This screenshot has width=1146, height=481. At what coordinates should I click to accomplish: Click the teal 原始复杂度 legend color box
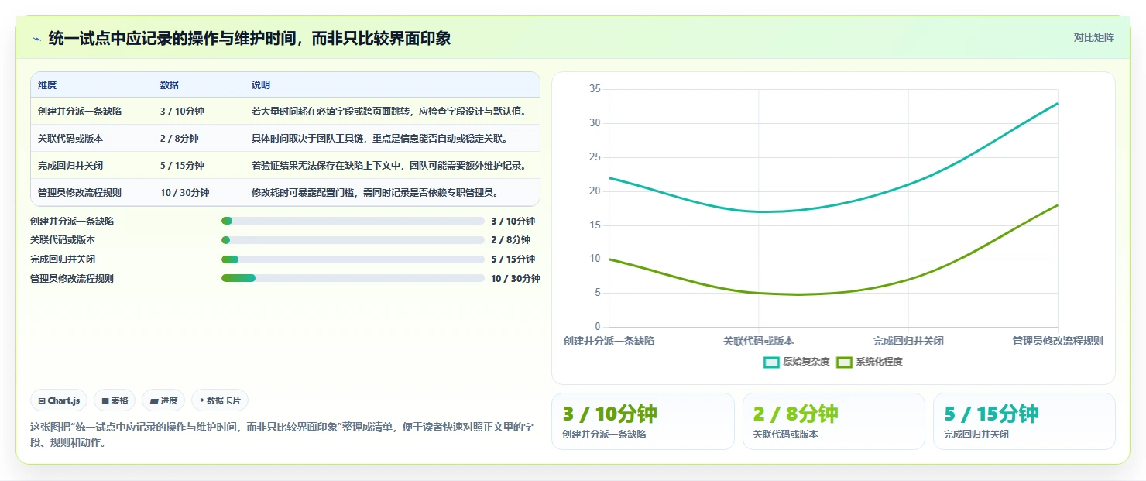pyautogui.click(x=771, y=362)
